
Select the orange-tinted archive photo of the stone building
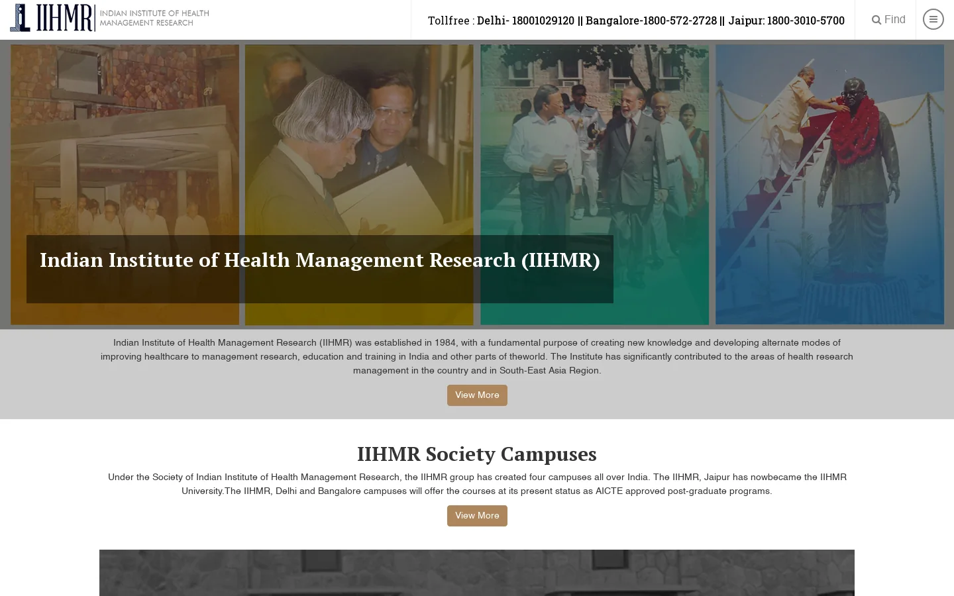(x=125, y=185)
